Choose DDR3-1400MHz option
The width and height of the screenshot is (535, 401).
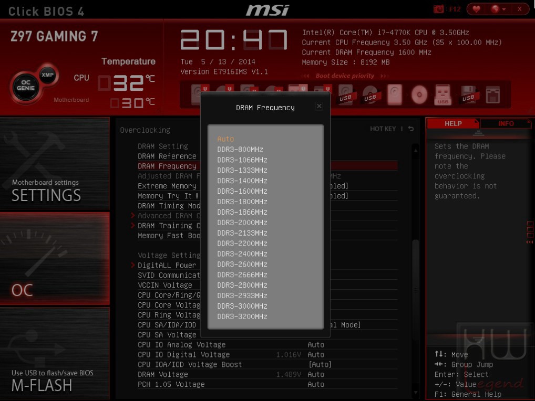(242, 181)
